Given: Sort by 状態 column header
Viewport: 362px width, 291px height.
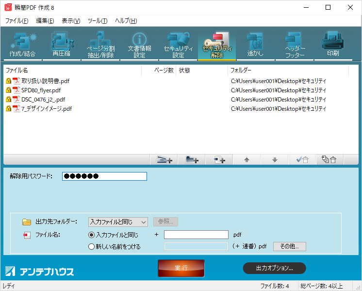Looking at the screenshot, I should (202, 70).
